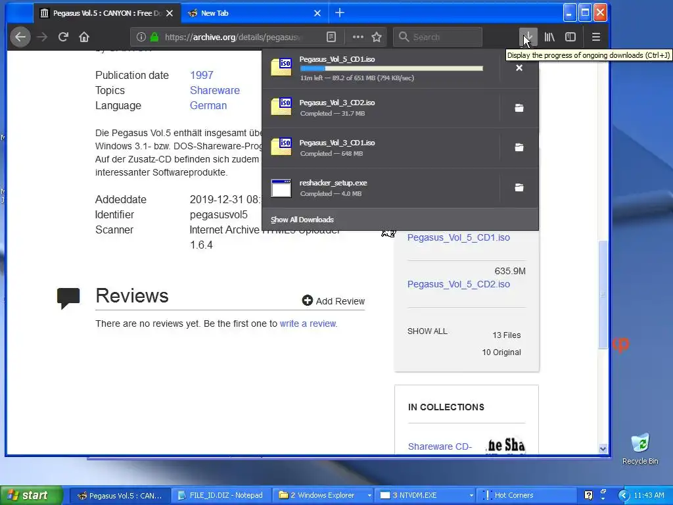Switch to the New Tab tab

256,13
